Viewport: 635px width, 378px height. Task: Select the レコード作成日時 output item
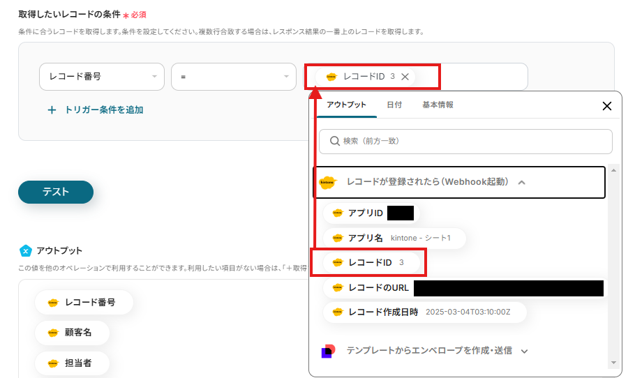[425, 312]
